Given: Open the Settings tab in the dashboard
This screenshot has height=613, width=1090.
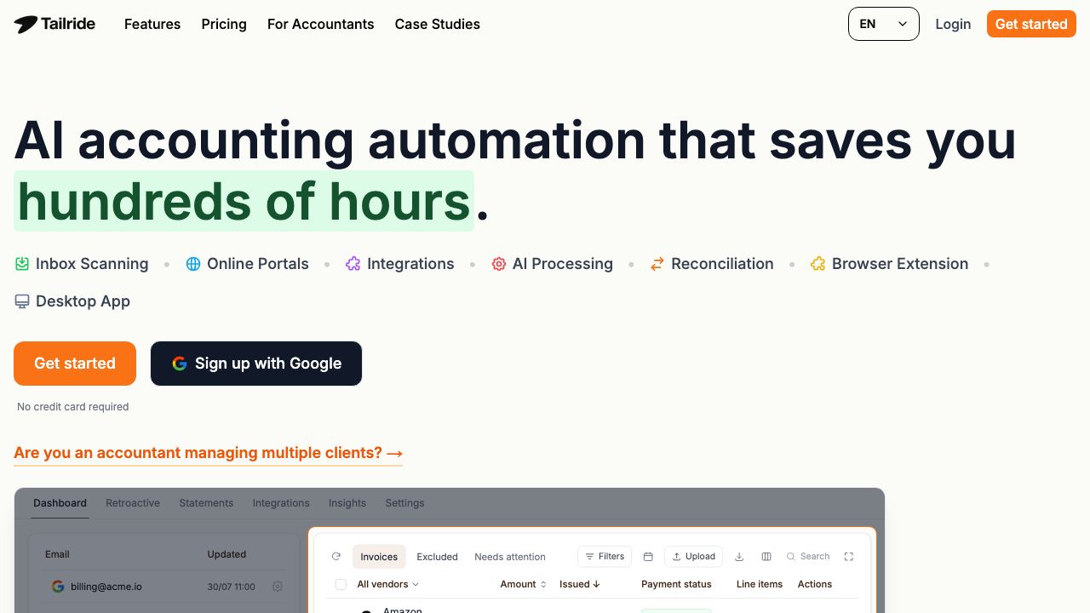Looking at the screenshot, I should [x=404, y=503].
